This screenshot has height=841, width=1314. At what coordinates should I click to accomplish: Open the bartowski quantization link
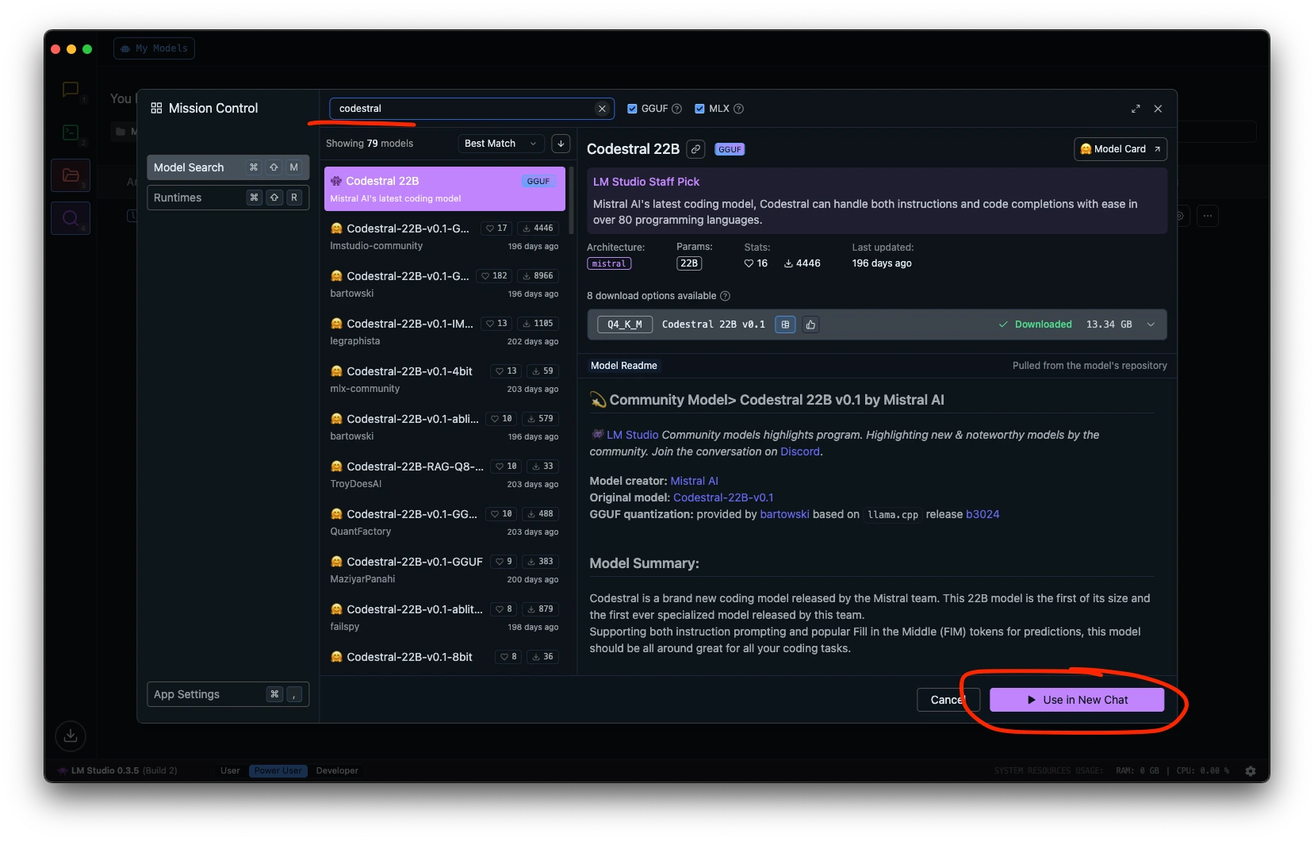pos(784,514)
